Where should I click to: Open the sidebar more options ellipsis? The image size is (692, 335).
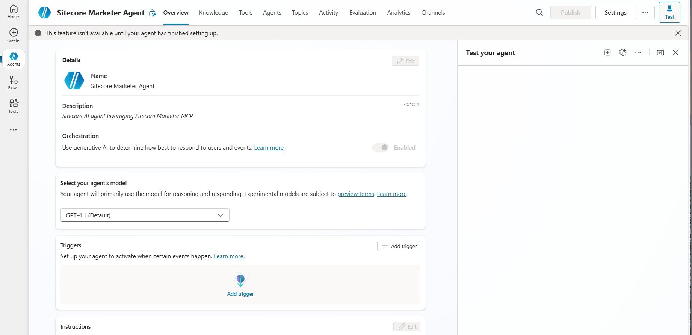(14, 130)
